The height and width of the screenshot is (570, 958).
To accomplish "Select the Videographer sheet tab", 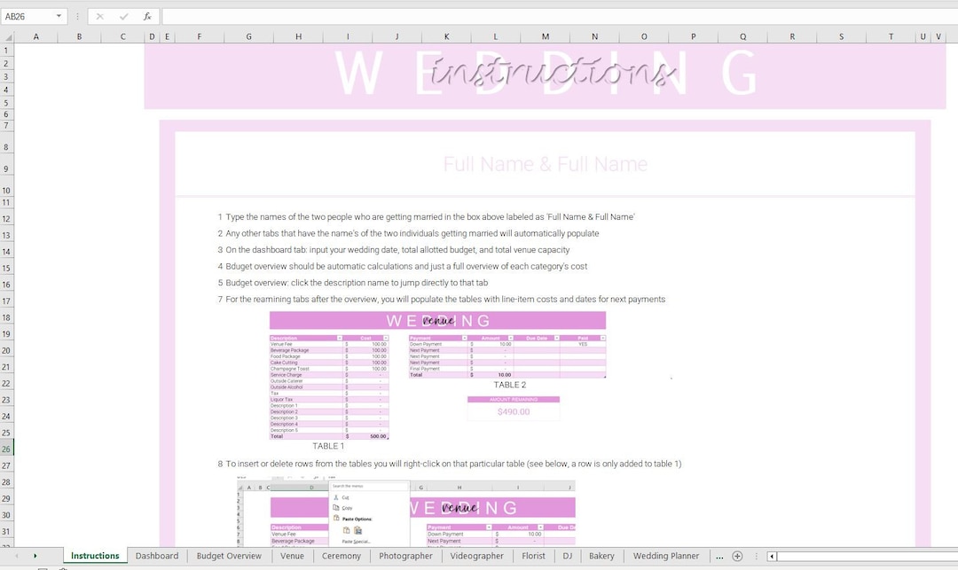I will (x=476, y=556).
